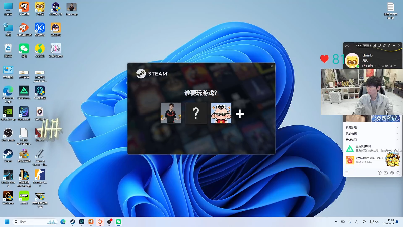
Task: Open the Counter-Strike 2 desktop shortcut
Action: (40, 178)
